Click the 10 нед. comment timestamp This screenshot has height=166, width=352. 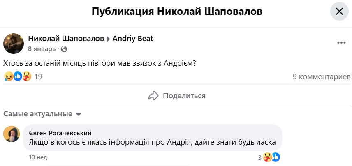coord(39,157)
